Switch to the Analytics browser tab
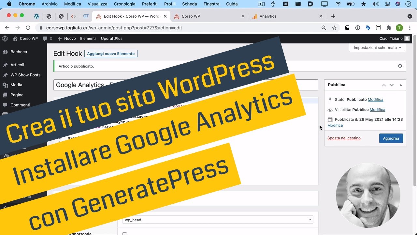The image size is (417, 235). click(268, 16)
